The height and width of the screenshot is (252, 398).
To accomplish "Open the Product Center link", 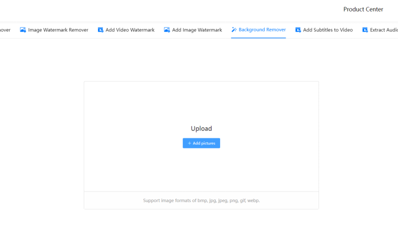I will pyautogui.click(x=363, y=9).
